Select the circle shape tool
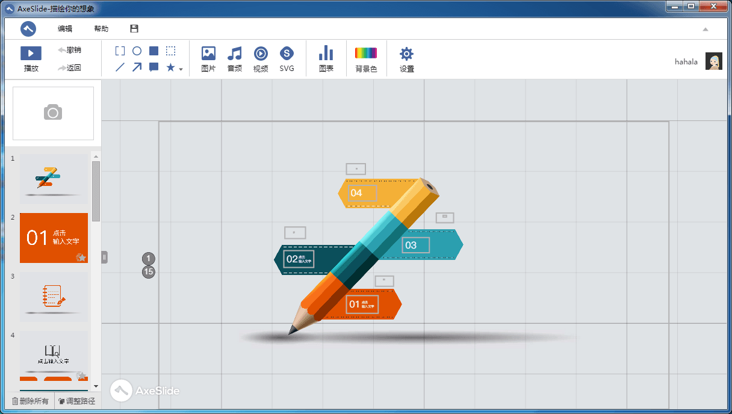The image size is (732, 414). coord(137,51)
